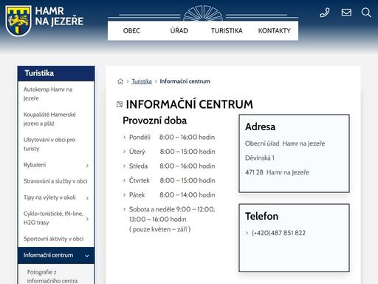Click the Telefon heading
This screenshot has height=284, width=378.
pos(262,216)
